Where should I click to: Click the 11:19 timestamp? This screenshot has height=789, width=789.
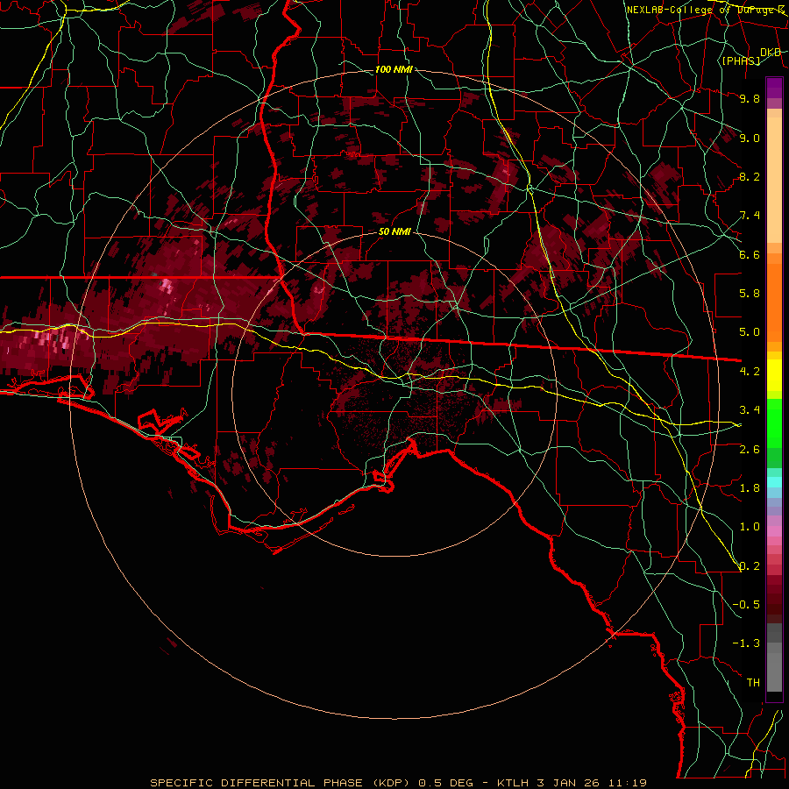point(627,783)
